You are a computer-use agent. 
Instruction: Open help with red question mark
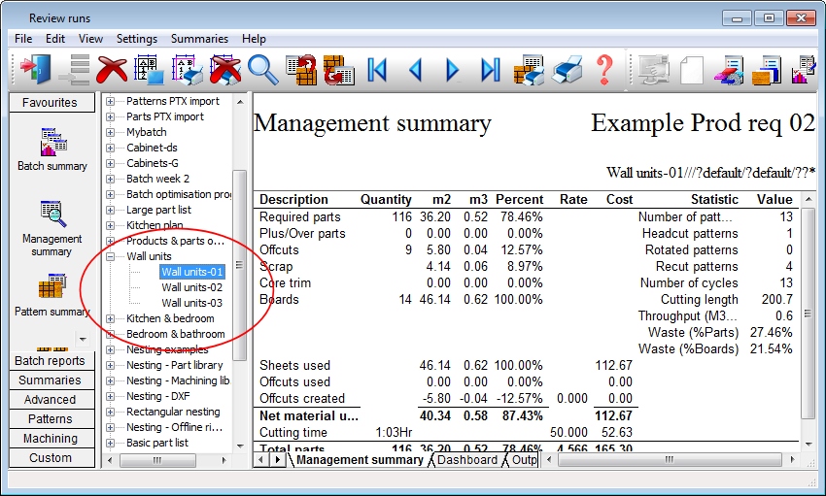(604, 70)
